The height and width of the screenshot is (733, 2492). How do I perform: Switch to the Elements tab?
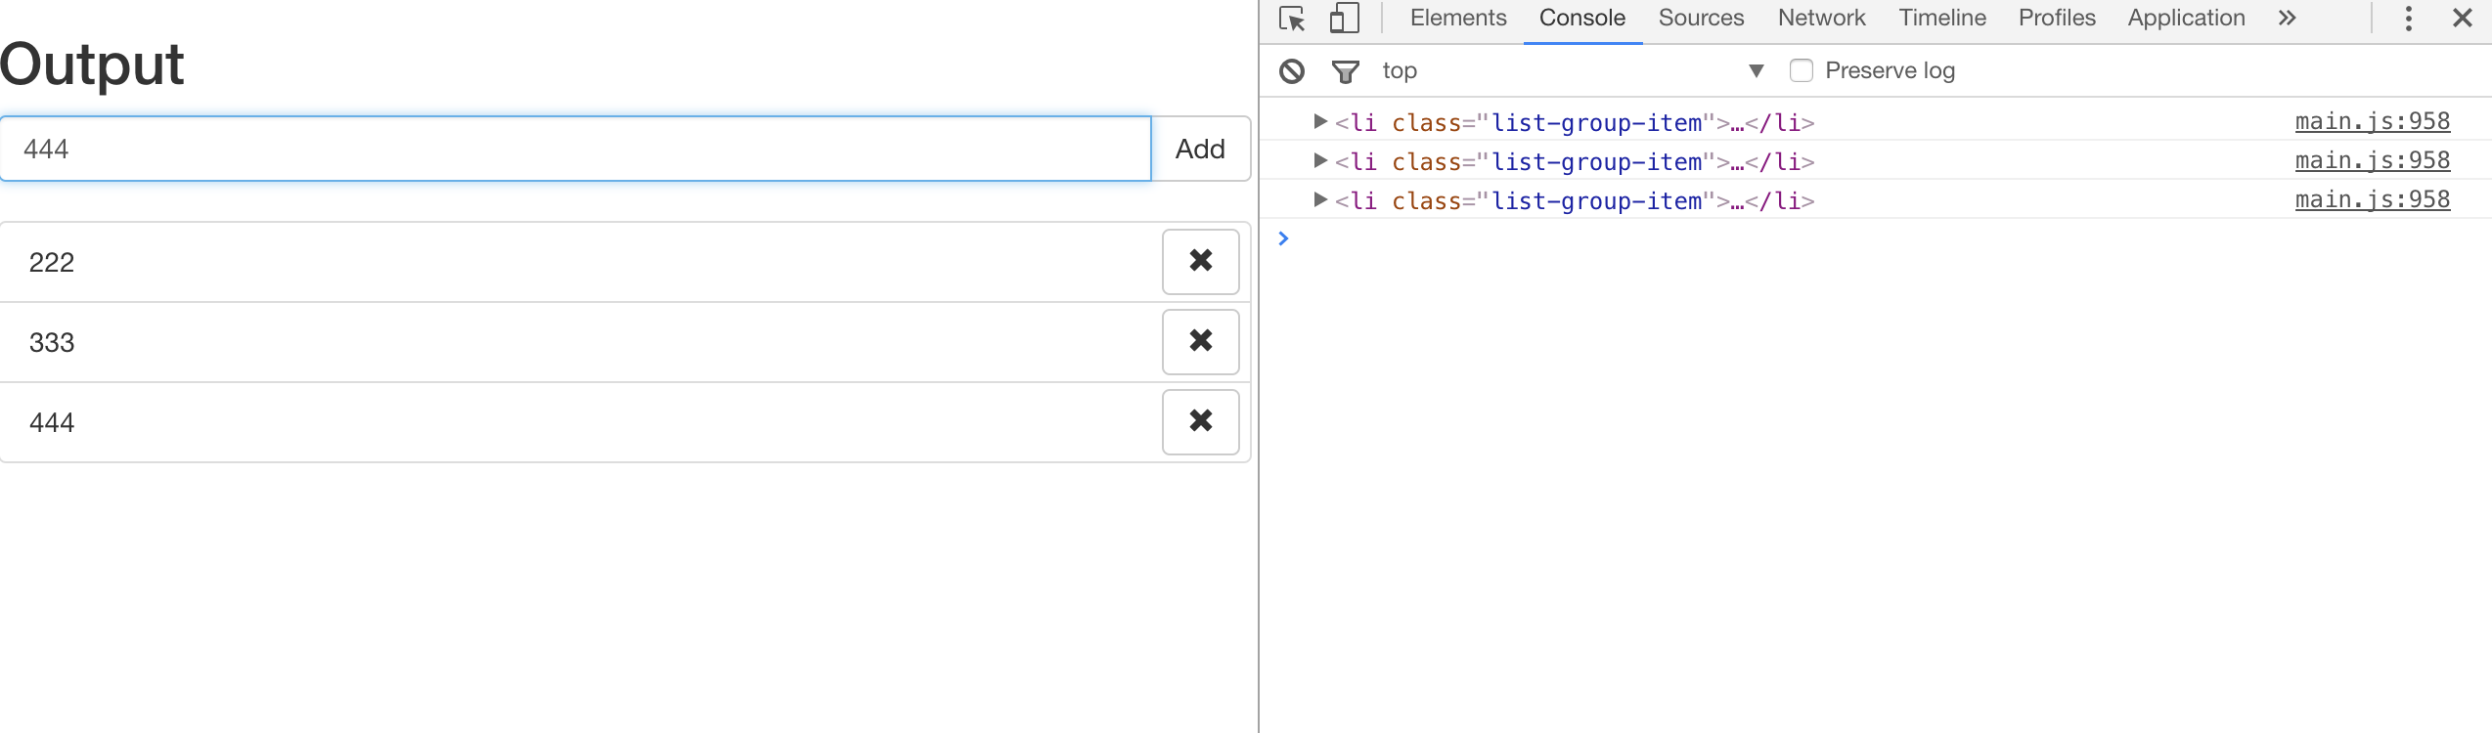[1457, 19]
